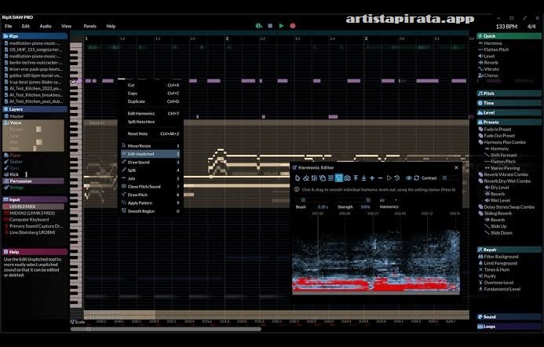Click the download arrow icon in Harmonic Editor
544x347 pixels.
pos(363,178)
